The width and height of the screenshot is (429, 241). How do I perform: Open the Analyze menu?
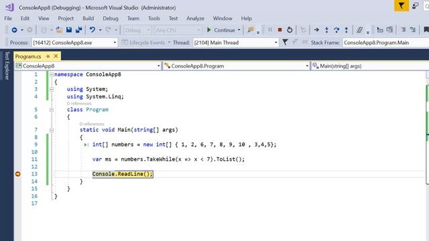pyautogui.click(x=195, y=18)
